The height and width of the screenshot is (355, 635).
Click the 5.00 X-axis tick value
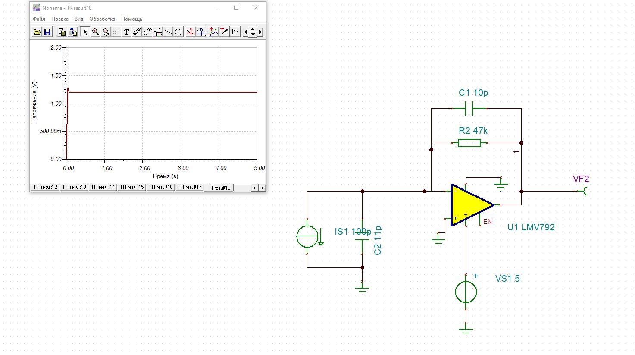coord(259,168)
